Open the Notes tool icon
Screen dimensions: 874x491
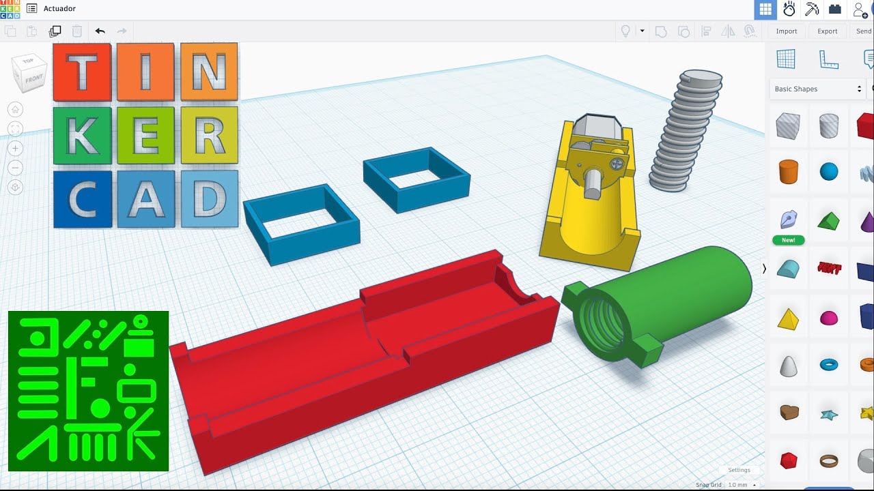869,59
